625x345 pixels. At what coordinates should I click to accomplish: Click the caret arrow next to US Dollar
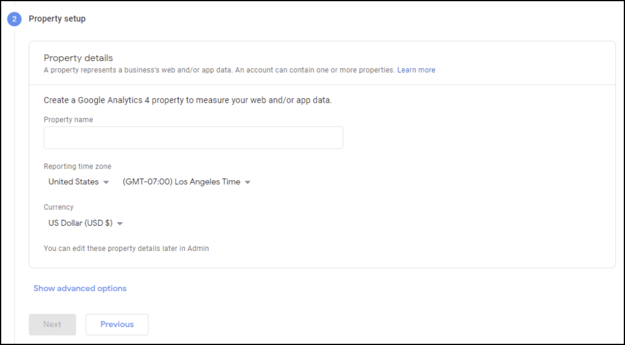120,223
